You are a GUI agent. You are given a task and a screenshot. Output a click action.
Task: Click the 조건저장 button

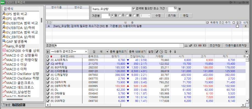coord(215,45)
